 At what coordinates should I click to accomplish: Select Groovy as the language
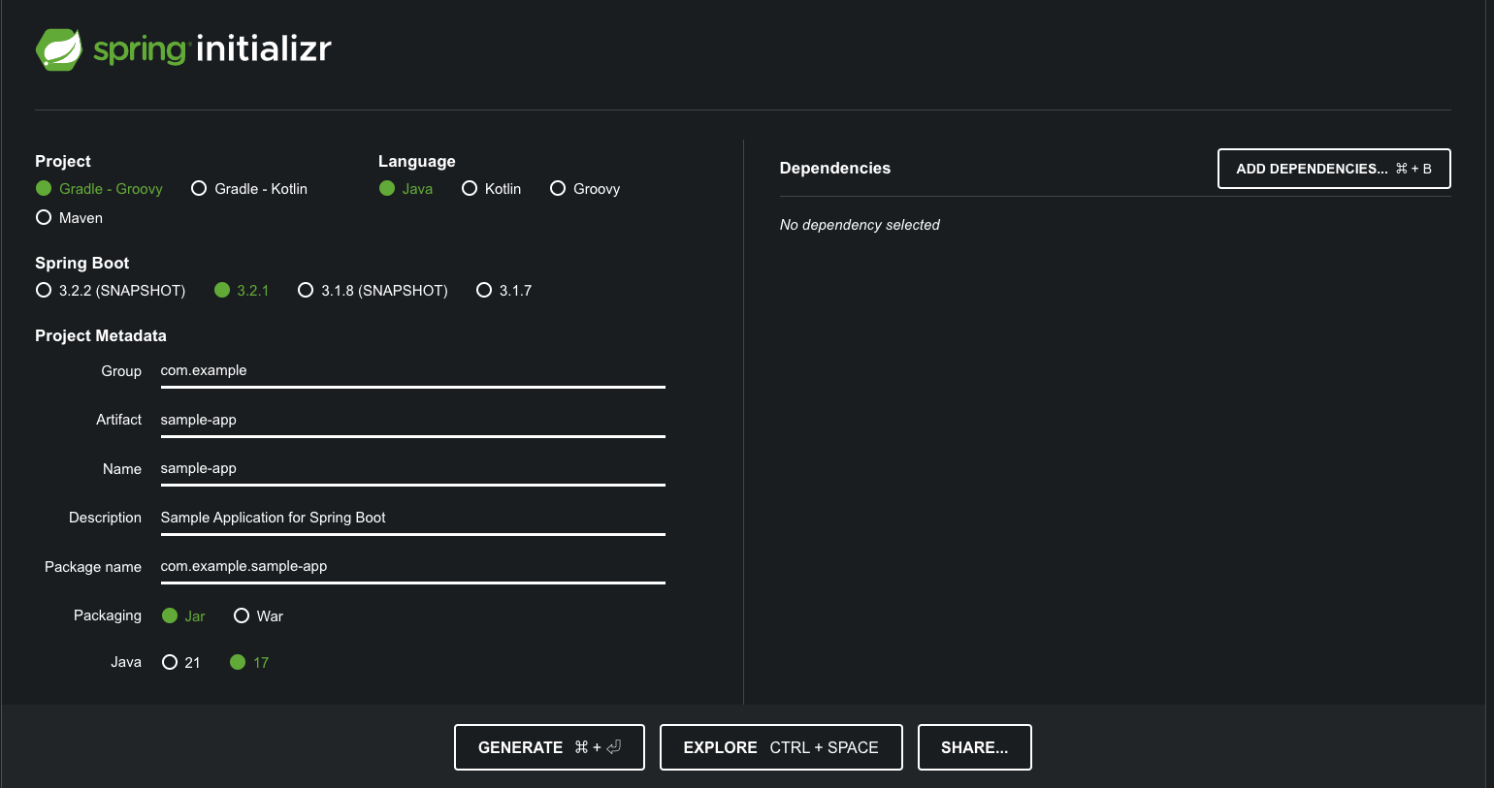[558, 189]
